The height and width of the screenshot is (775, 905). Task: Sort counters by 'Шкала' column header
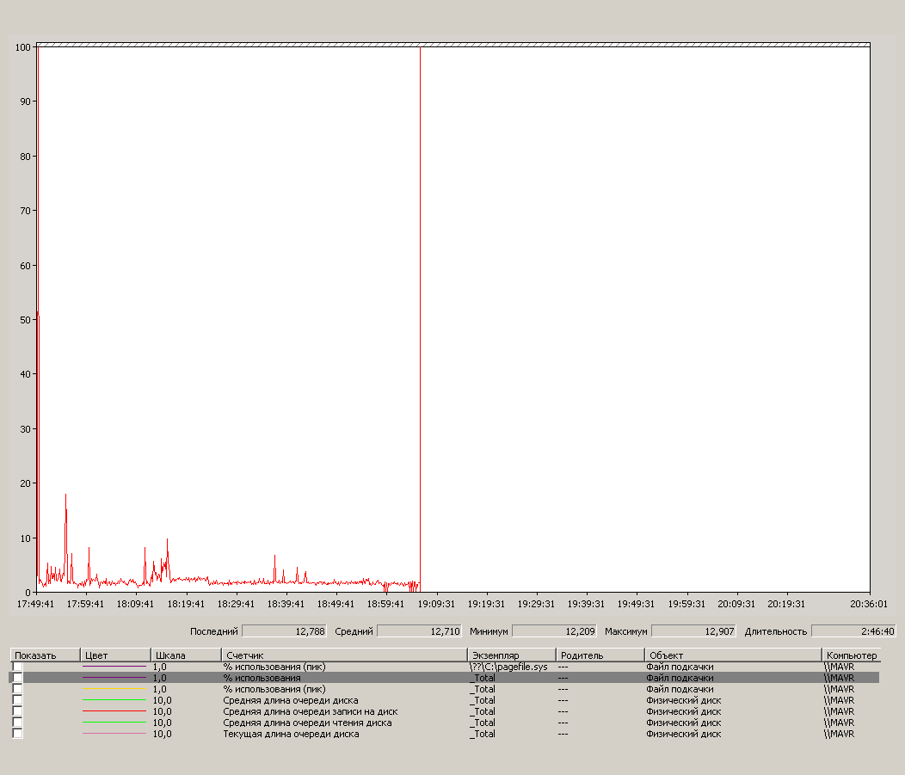(186, 655)
